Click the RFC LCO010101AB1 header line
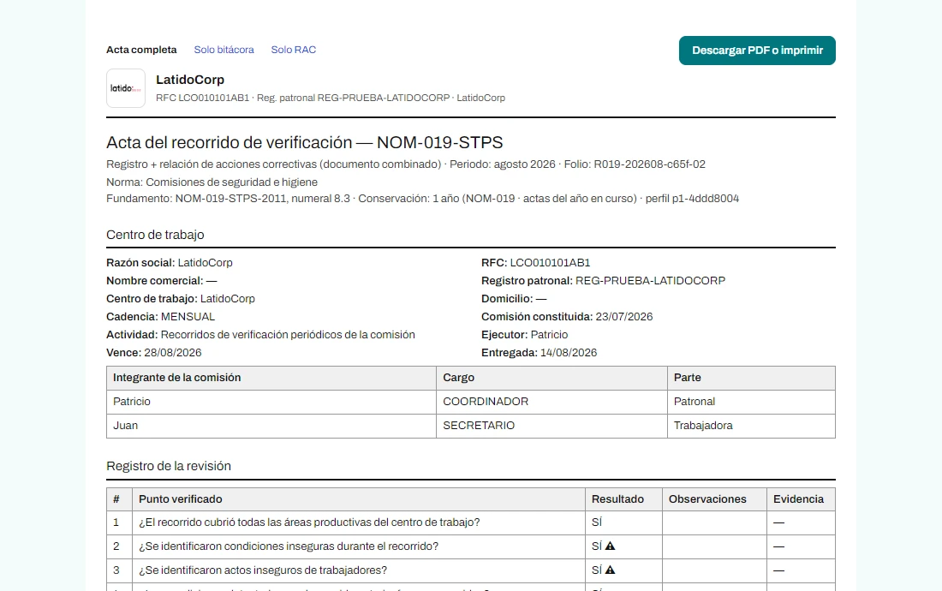This screenshot has width=942, height=591. click(x=331, y=98)
